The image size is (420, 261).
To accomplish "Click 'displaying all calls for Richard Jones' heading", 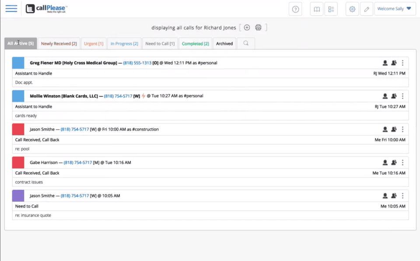I will click(194, 27).
